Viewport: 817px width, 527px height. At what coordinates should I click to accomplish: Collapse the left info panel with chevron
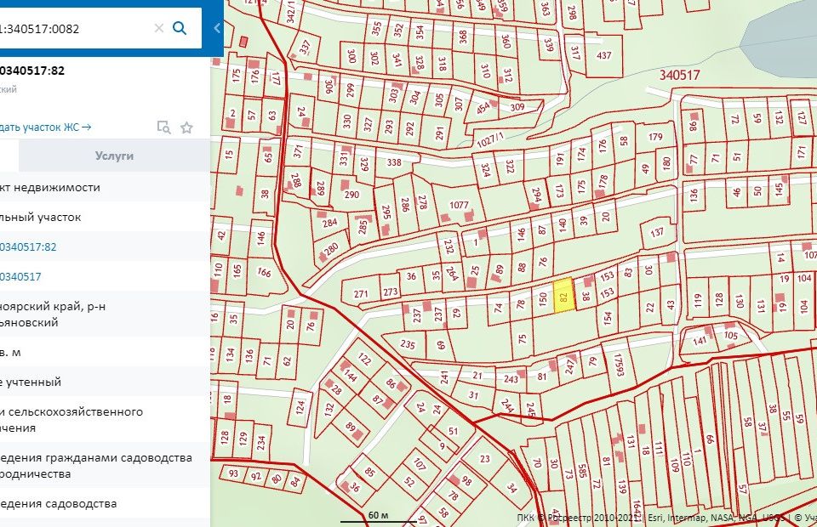[217, 28]
